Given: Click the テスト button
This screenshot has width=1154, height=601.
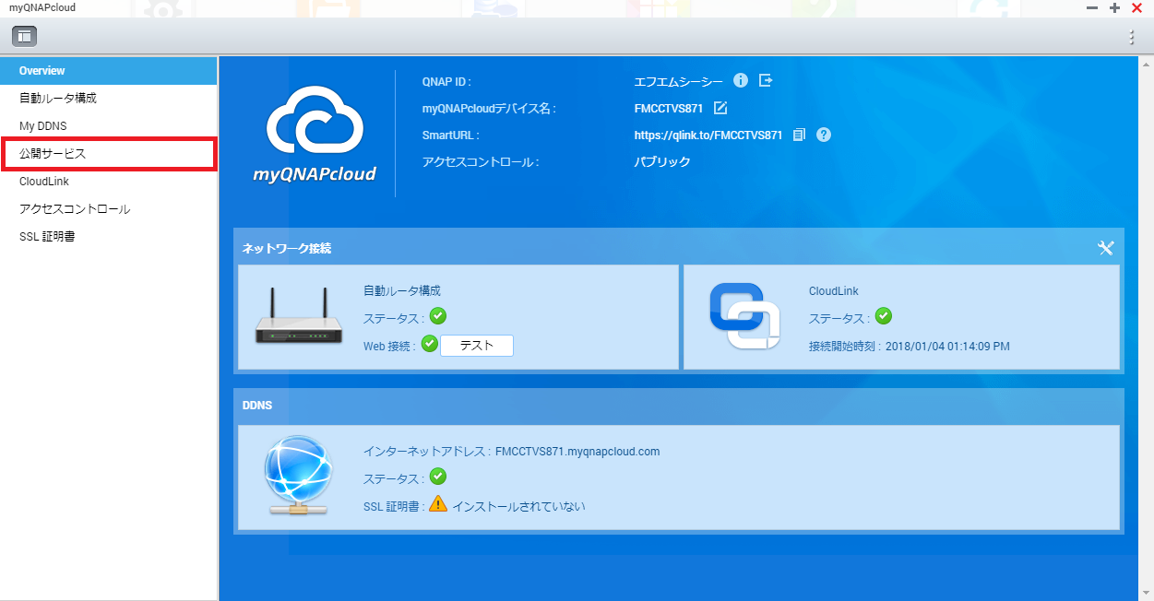Looking at the screenshot, I should pyautogui.click(x=476, y=345).
